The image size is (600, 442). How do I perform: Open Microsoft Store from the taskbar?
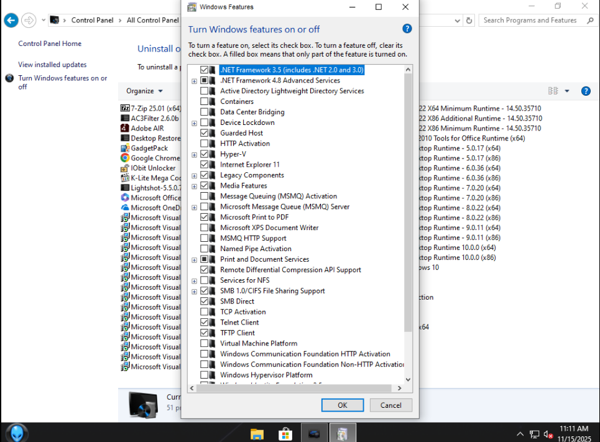pyautogui.click(x=285, y=435)
